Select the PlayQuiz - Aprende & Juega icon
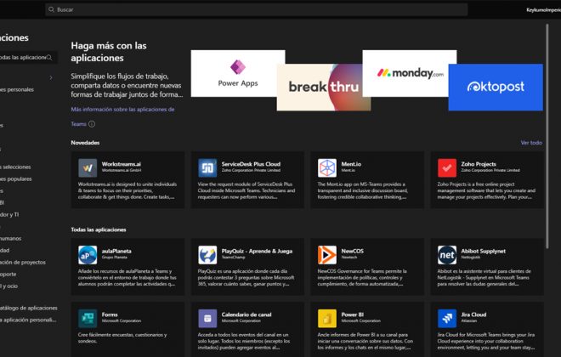Viewport: 561px width, 357px height. pyautogui.click(x=207, y=255)
